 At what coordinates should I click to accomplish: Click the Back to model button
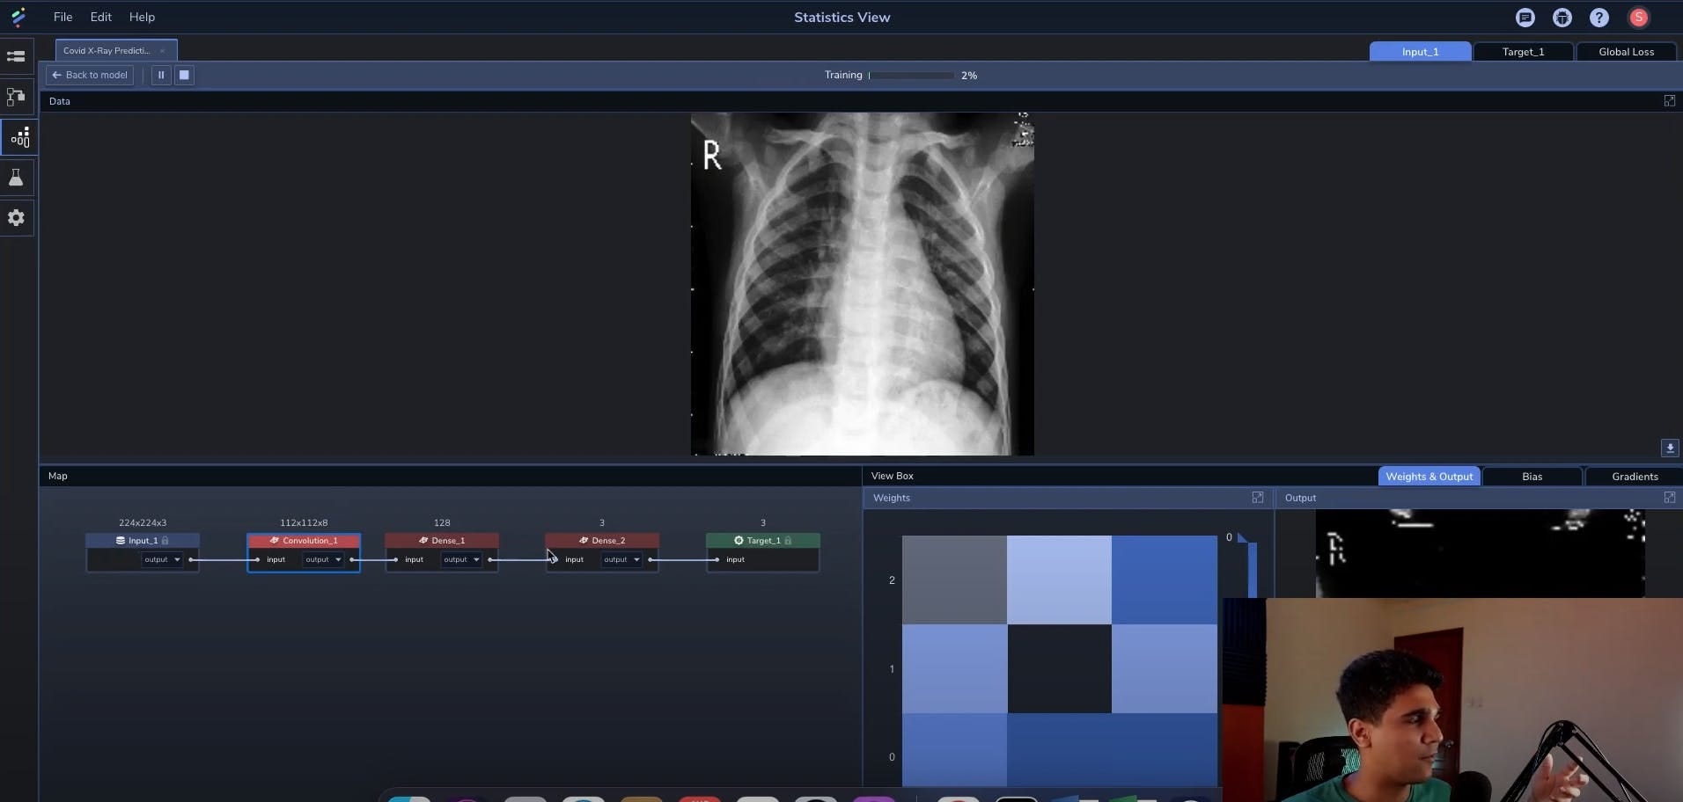(x=90, y=75)
